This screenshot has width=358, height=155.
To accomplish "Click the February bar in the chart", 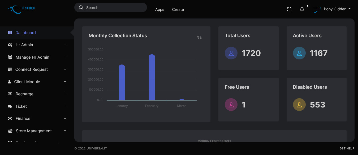I will click(x=152, y=78).
